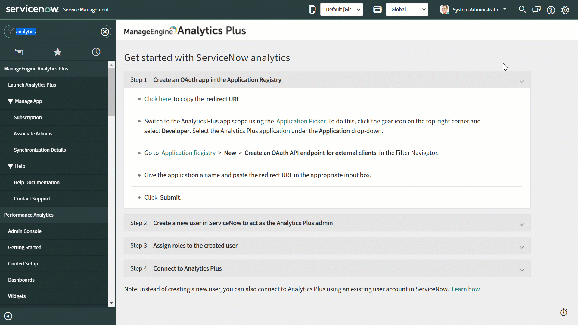Open the settings gear icon
578x325 pixels.
tap(565, 10)
